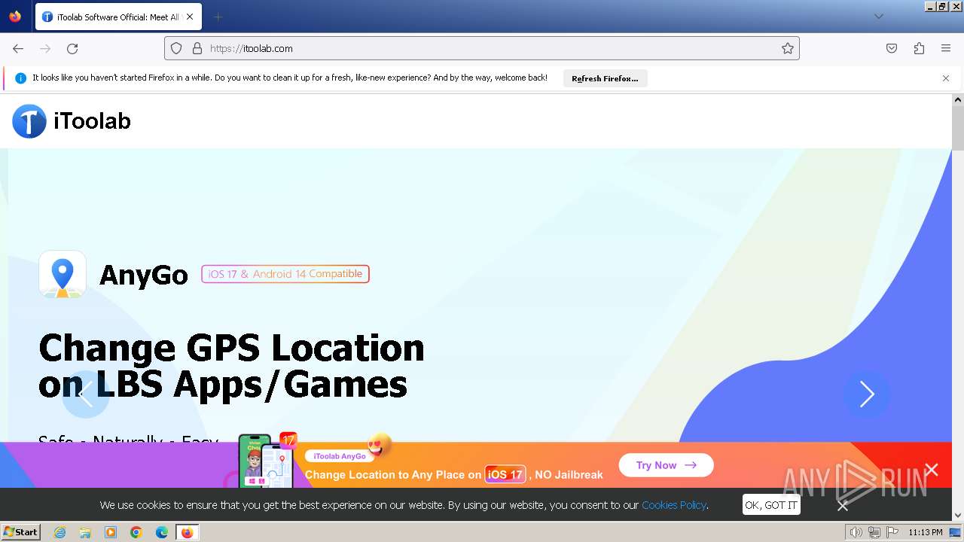Click Try Now on the AnyGo banner
The image size is (964, 542).
(x=666, y=465)
